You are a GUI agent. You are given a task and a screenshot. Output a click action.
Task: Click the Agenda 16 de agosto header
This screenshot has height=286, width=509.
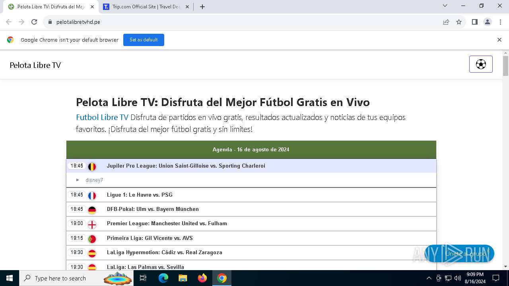(x=251, y=150)
